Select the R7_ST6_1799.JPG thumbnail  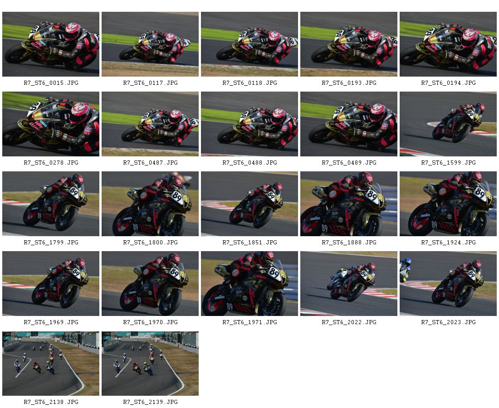click(51, 204)
